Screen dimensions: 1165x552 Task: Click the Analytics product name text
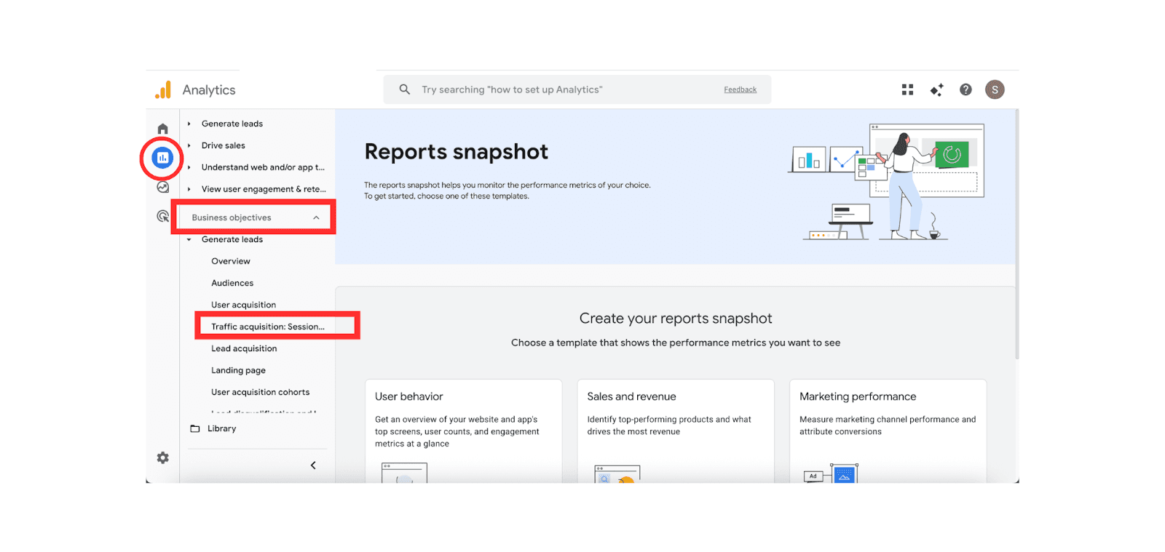[209, 89]
